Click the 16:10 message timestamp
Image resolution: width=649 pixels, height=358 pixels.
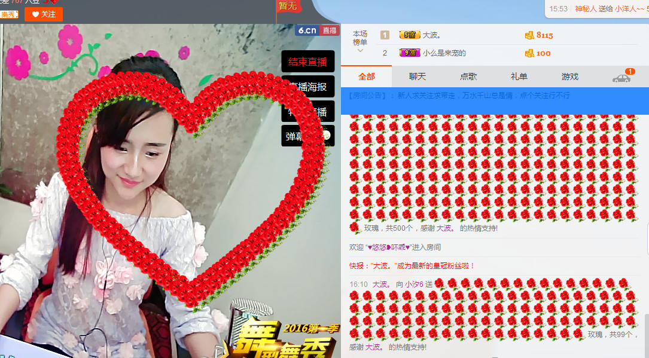pyautogui.click(x=358, y=284)
